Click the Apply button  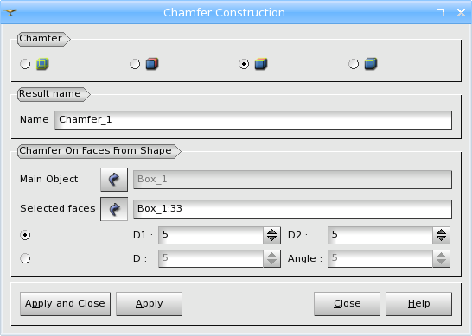pyautogui.click(x=149, y=304)
